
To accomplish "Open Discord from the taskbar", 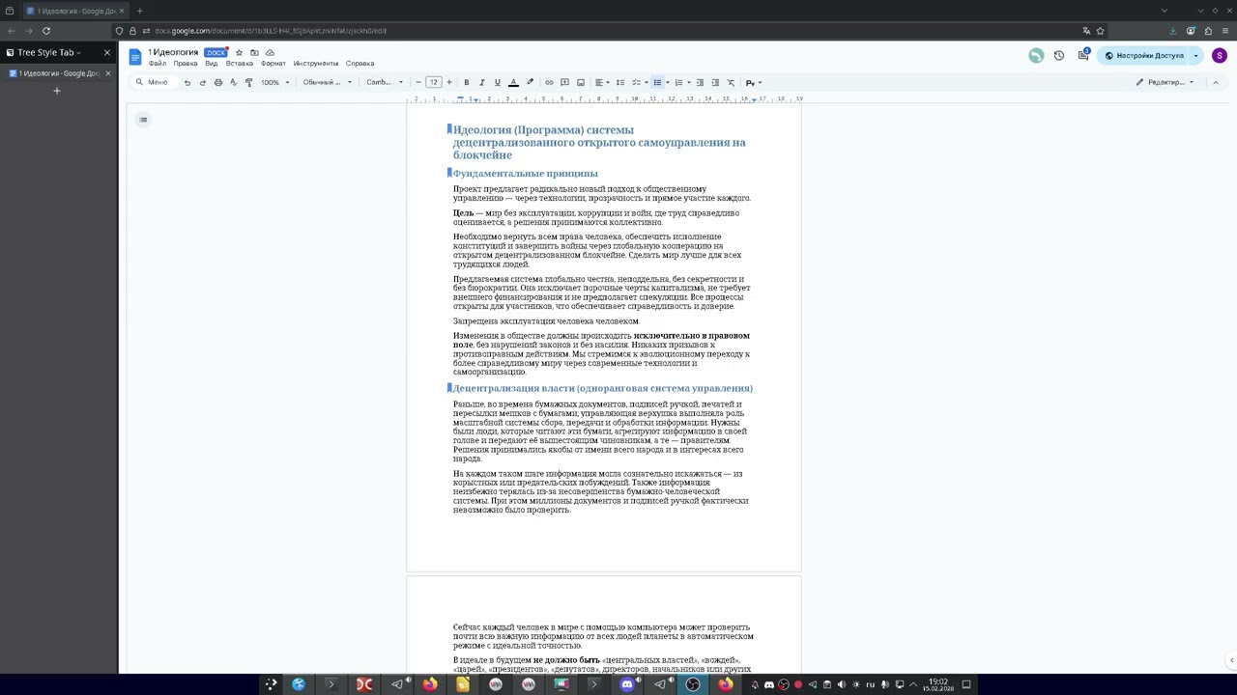I will tap(627, 684).
